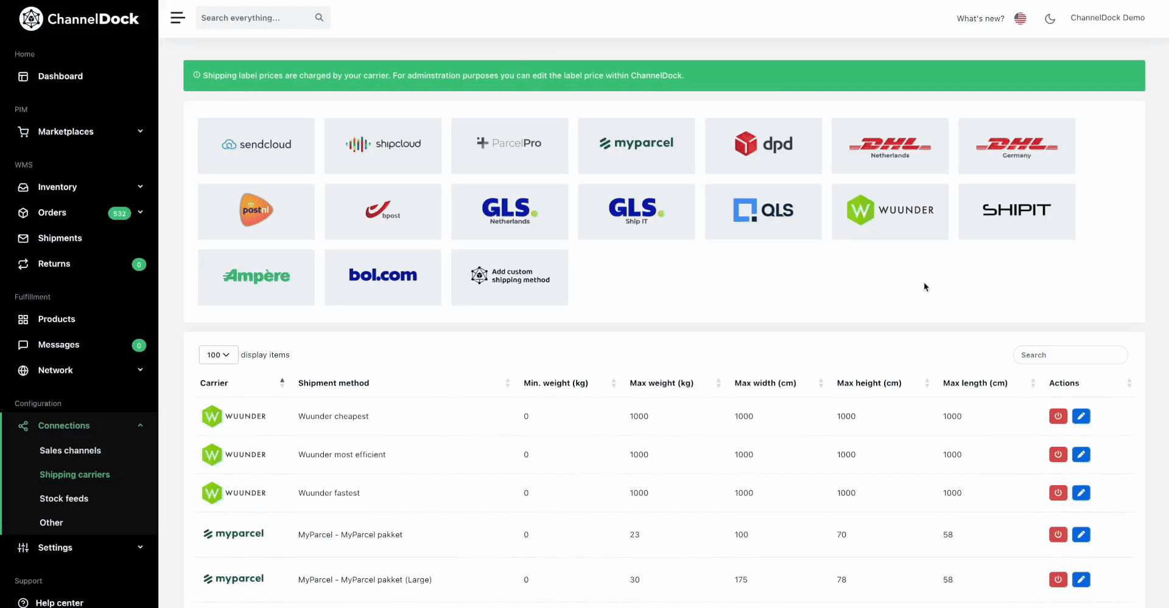1169x608 pixels.
Task: Choose DHL Netherlands carrier tile
Action: coord(890,146)
